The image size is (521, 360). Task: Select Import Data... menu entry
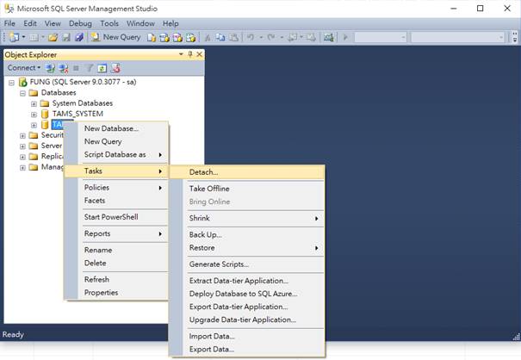247,336
